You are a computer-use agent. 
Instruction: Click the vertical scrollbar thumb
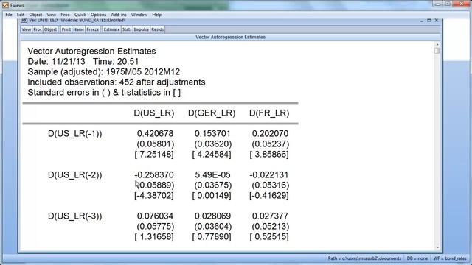(x=437, y=51)
